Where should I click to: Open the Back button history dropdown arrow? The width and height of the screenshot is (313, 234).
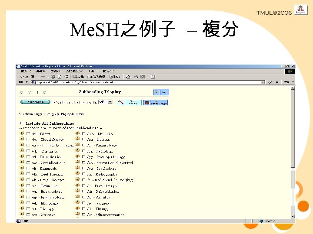(38, 77)
